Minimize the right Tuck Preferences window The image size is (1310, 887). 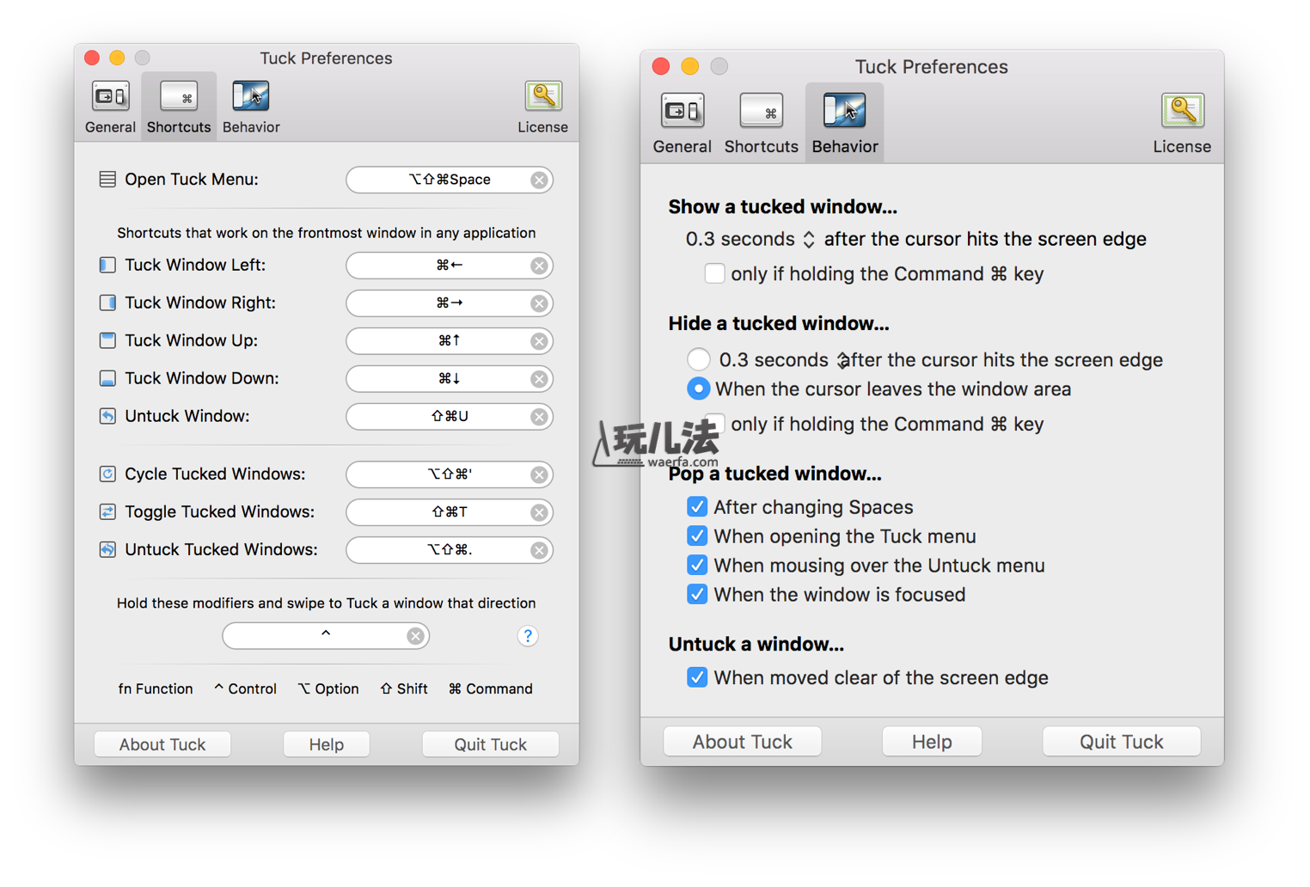(x=690, y=66)
